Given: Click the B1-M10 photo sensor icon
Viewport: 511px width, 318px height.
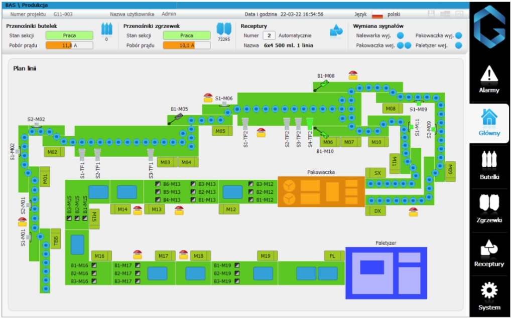Looking at the screenshot, I should point(322,132).
